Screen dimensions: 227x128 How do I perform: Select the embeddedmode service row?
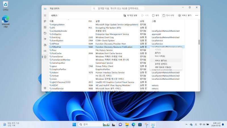coord(117,31)
